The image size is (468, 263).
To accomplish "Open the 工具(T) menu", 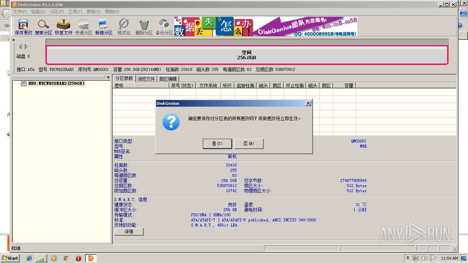I will pyautogui.click(x=75, y=12).
